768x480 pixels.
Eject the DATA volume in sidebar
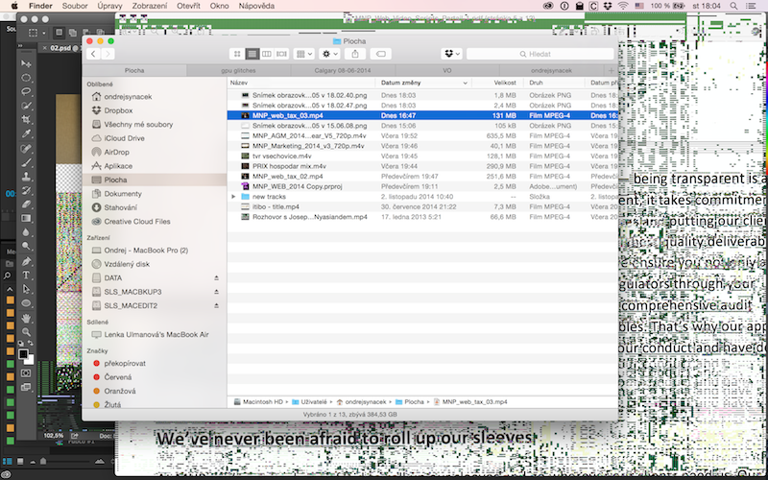tap(216, 277)
